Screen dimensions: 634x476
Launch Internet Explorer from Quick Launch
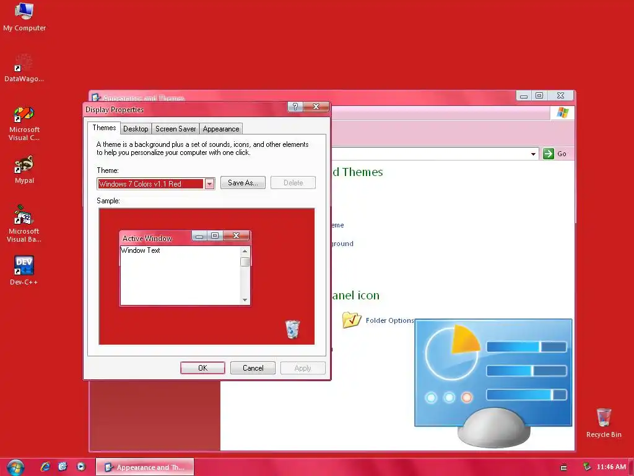click(x=45, y=467)
